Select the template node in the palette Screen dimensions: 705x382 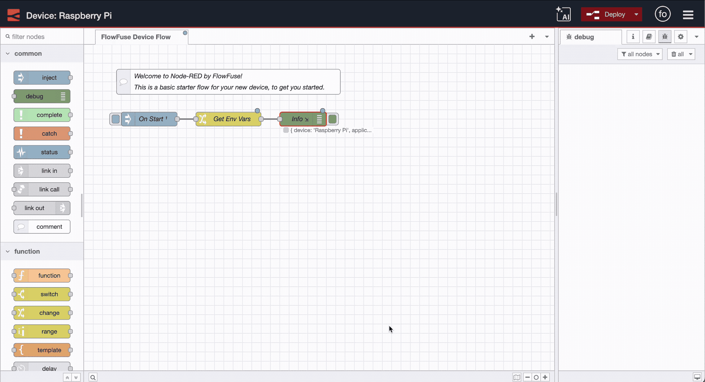click(42, 350)
